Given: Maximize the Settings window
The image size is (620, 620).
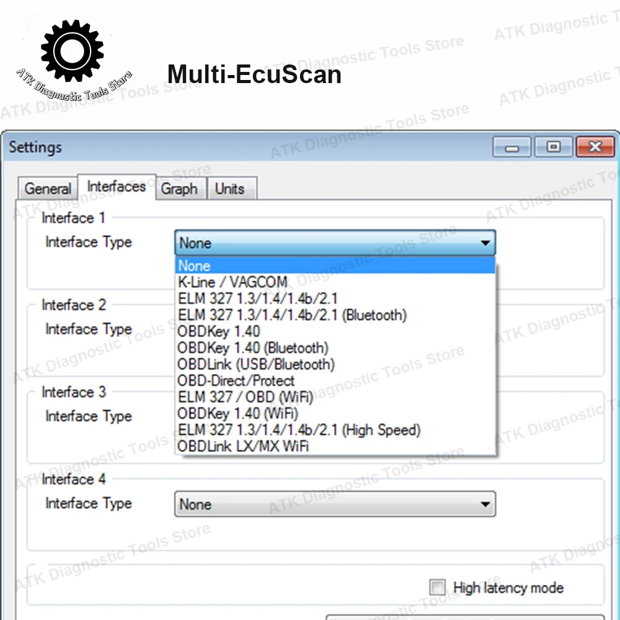Looking at the screenshot, I should tap(553, 147).
